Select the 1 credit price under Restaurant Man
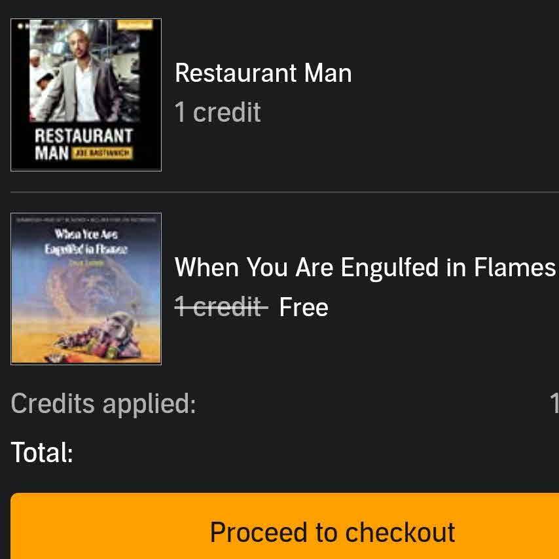The height and width of the screenshot is (559, 559). coord(217,113)
